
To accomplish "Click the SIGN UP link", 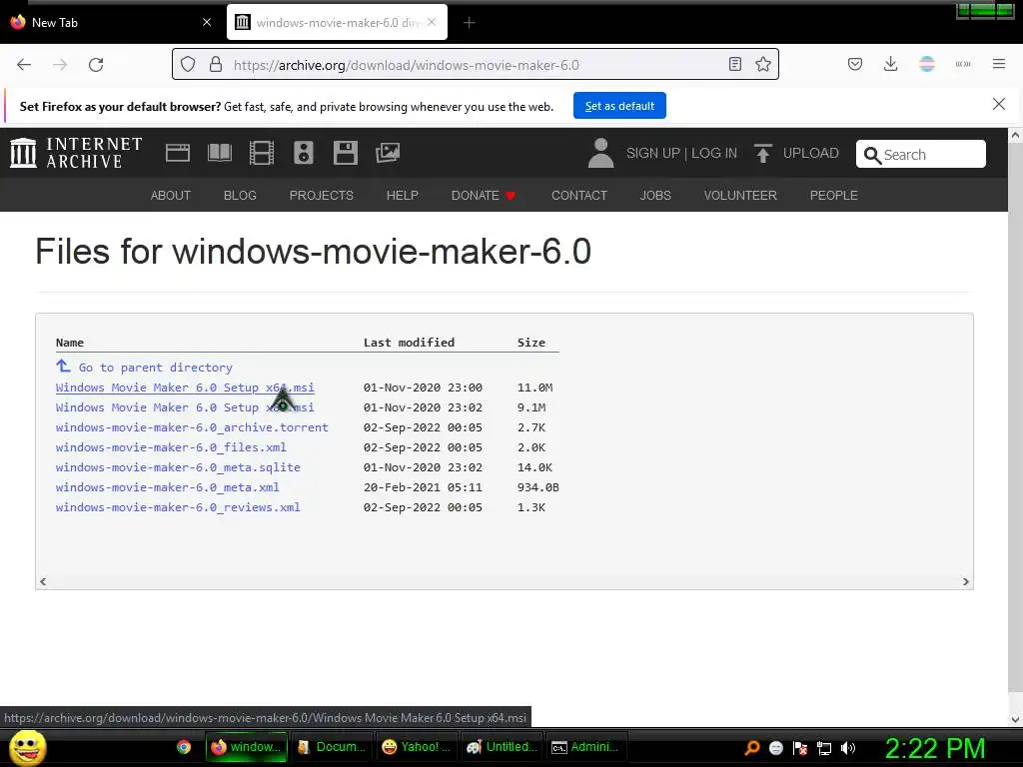I will (653, 153).
